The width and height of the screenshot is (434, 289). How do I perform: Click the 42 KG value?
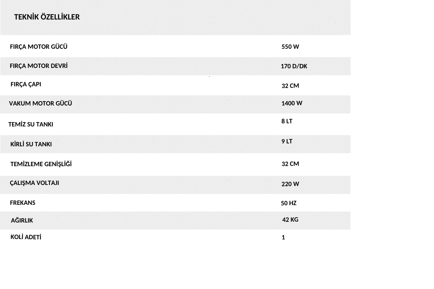tap(290, 219)
